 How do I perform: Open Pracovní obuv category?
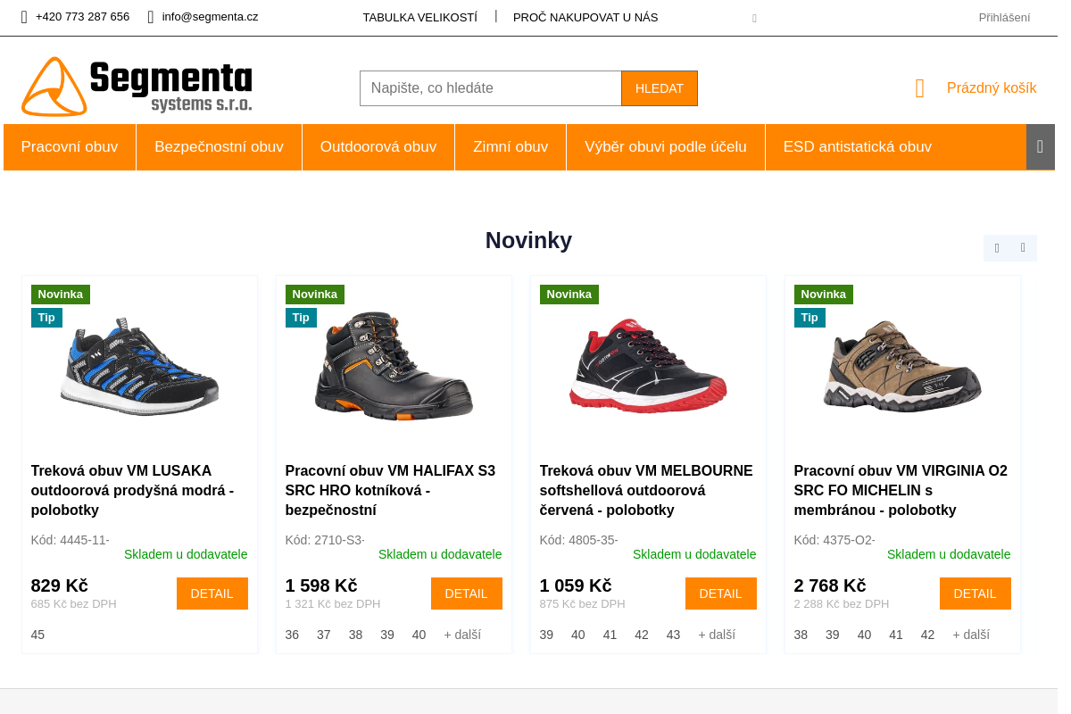click(x=70, y=147)
